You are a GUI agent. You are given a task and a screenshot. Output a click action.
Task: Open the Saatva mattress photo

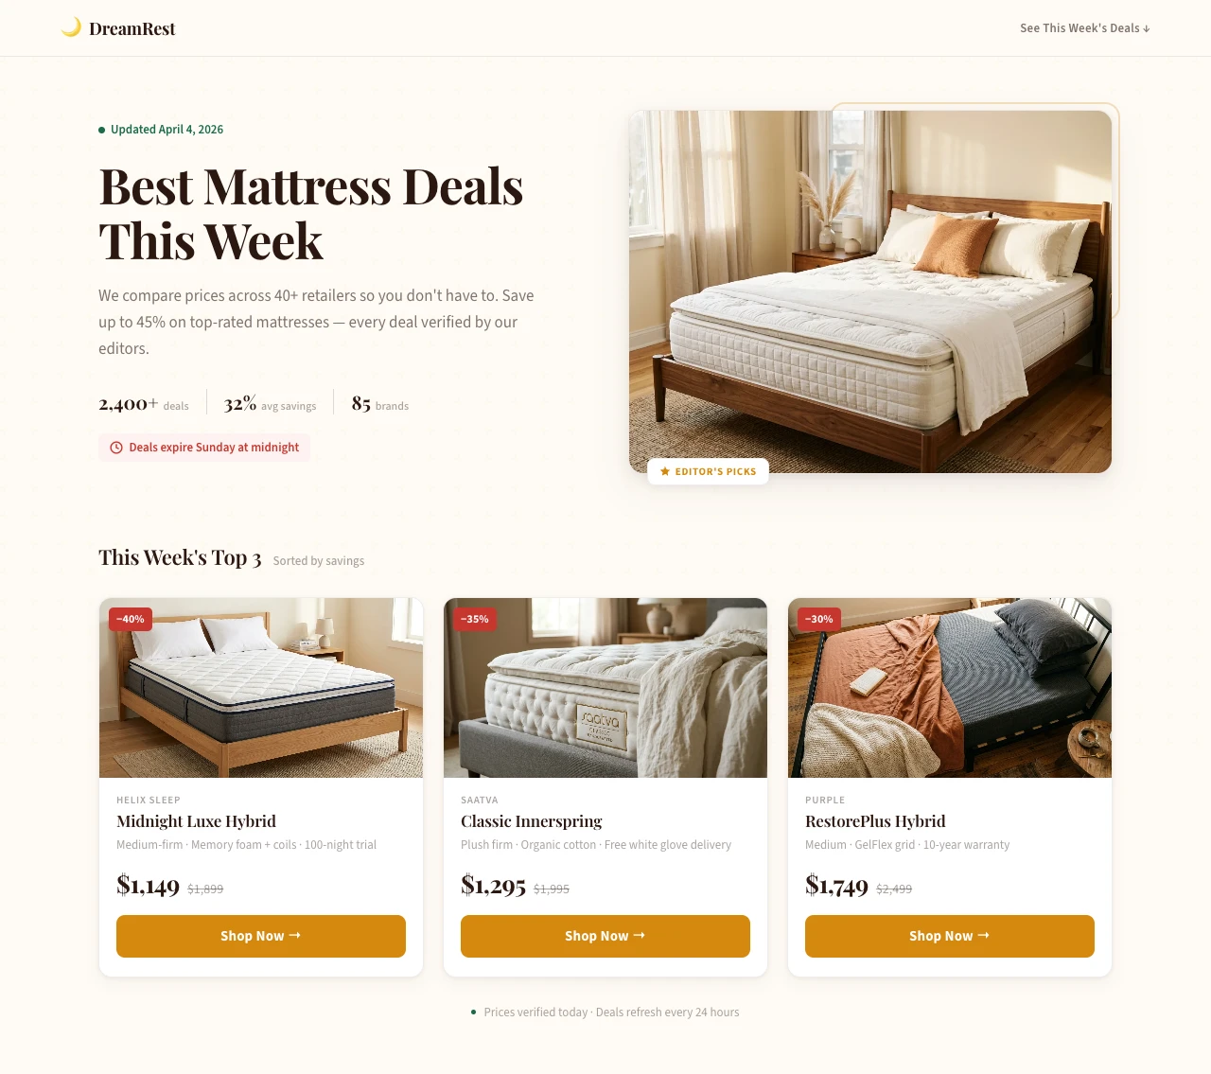click(605, 688)
